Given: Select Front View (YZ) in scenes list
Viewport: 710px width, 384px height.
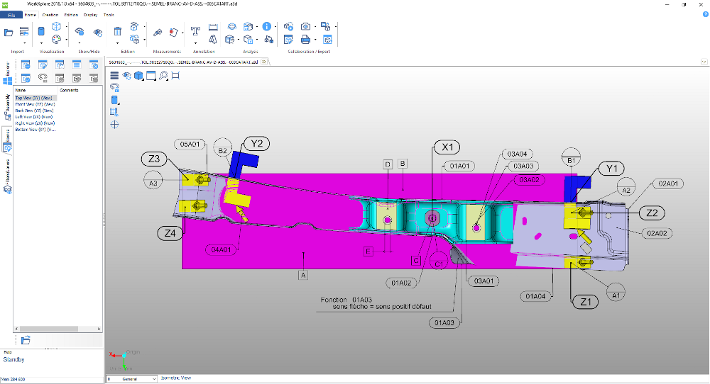Looking at the screenshot, I should click(35, 104).
